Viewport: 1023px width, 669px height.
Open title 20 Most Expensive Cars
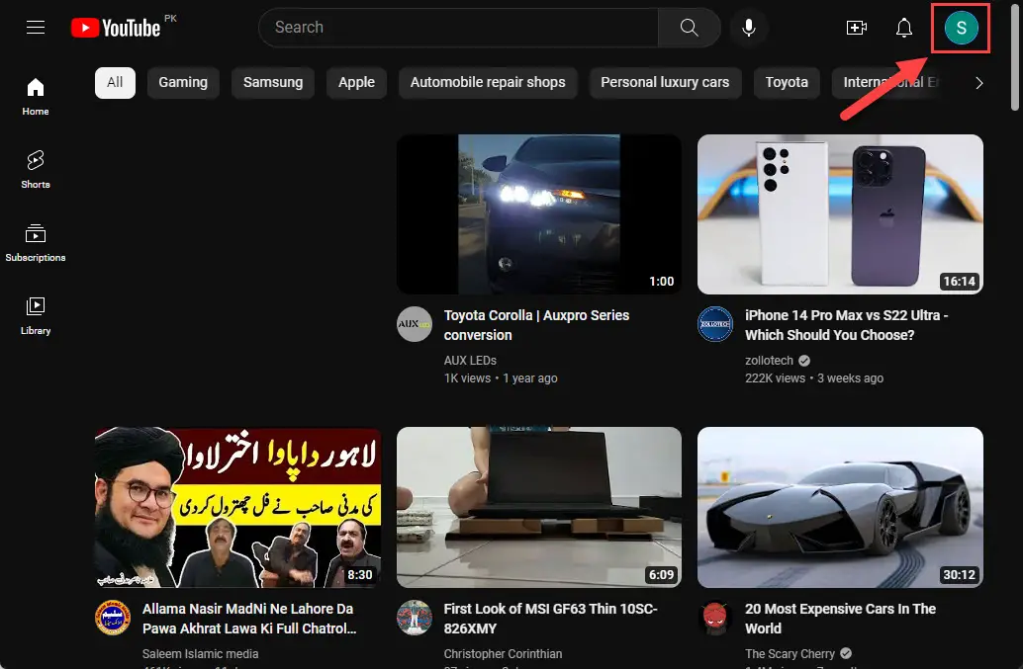click(x=840, y=619)
